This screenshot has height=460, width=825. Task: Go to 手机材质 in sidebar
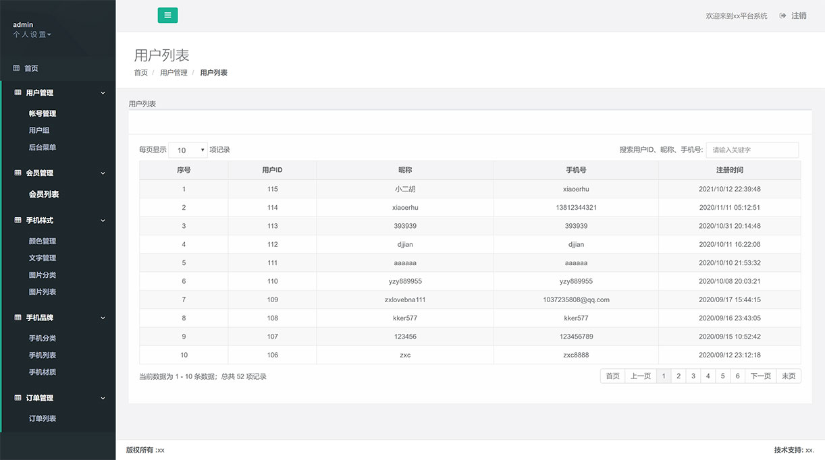pos(43,372)
